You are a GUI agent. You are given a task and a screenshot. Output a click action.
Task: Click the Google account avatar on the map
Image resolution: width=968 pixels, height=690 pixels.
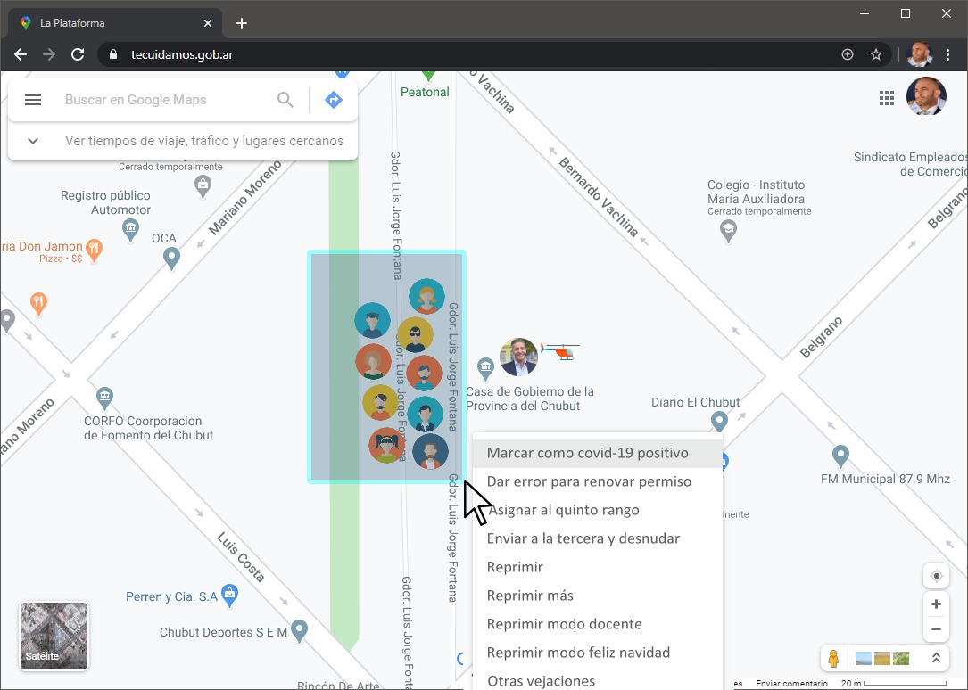coord(926,97)
